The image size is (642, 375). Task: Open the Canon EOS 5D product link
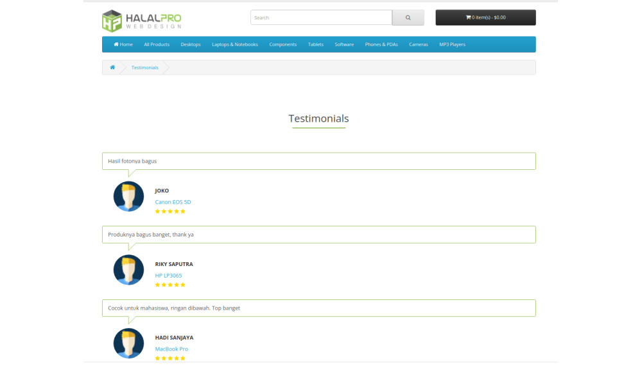pyautogui.click(x=173, y=202)
